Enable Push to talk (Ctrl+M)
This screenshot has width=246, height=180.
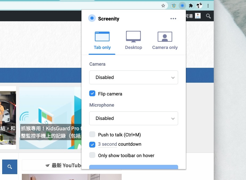92,134
